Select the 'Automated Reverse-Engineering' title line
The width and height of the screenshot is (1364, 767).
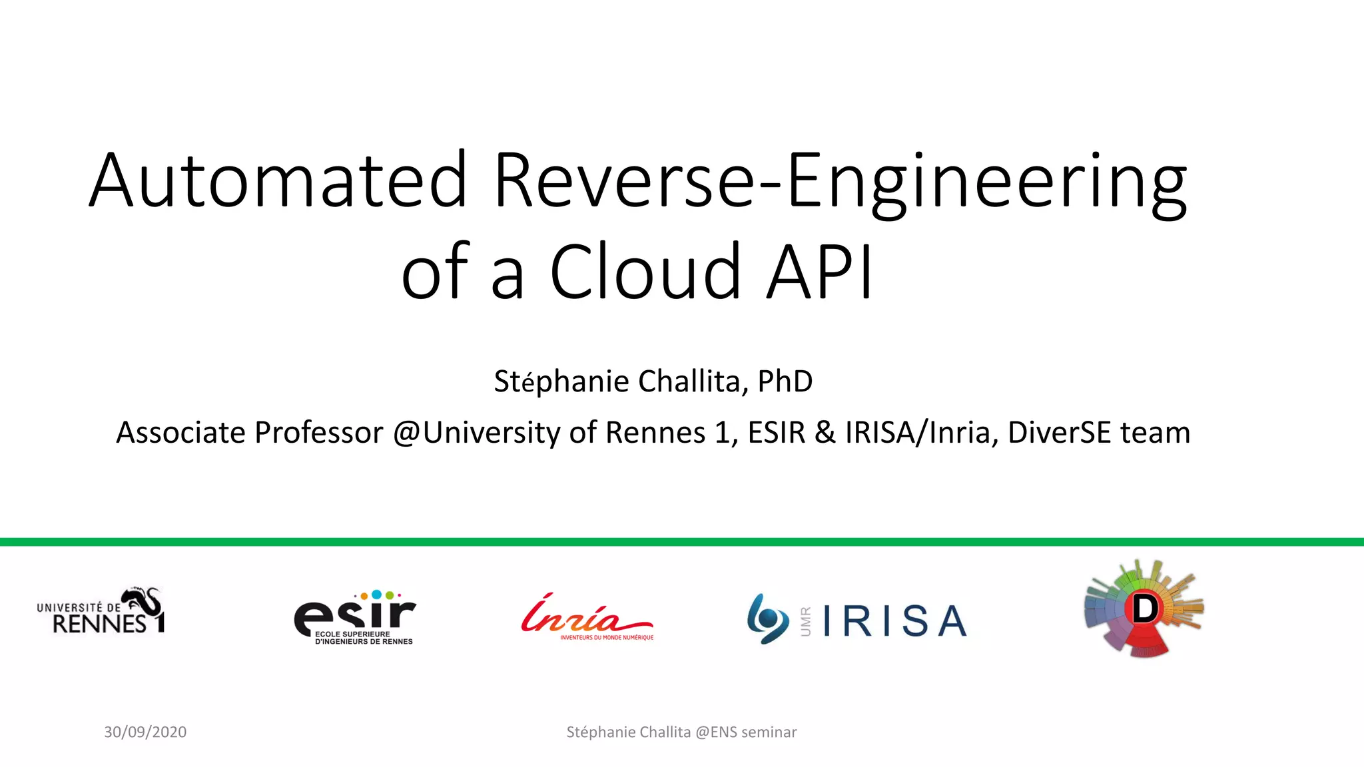click(638, 181)
